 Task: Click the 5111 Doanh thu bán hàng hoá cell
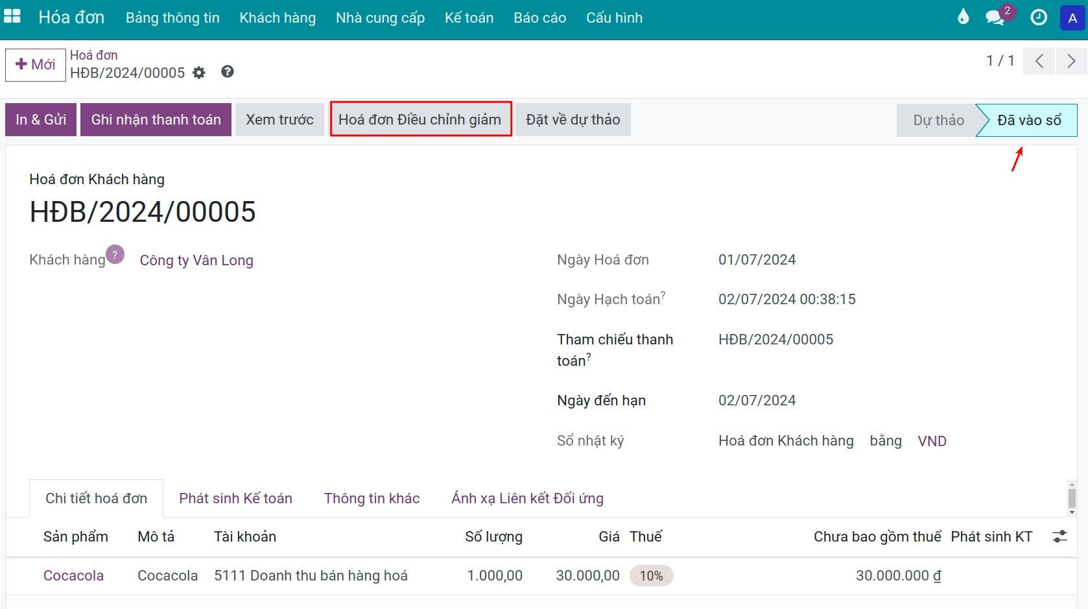tap(311, 575)
